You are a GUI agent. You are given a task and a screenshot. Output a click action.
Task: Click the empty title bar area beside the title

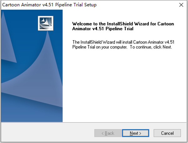click(x=135, y=5)
